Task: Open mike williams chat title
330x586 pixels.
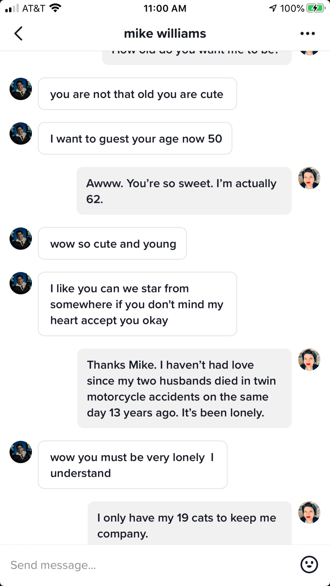Action: point(165,34)
